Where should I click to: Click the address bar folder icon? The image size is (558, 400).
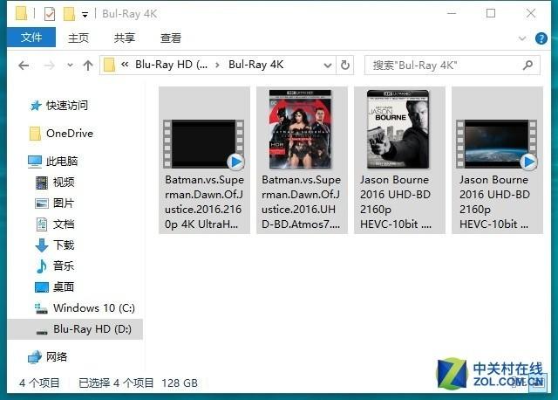[x=109, y=66]
